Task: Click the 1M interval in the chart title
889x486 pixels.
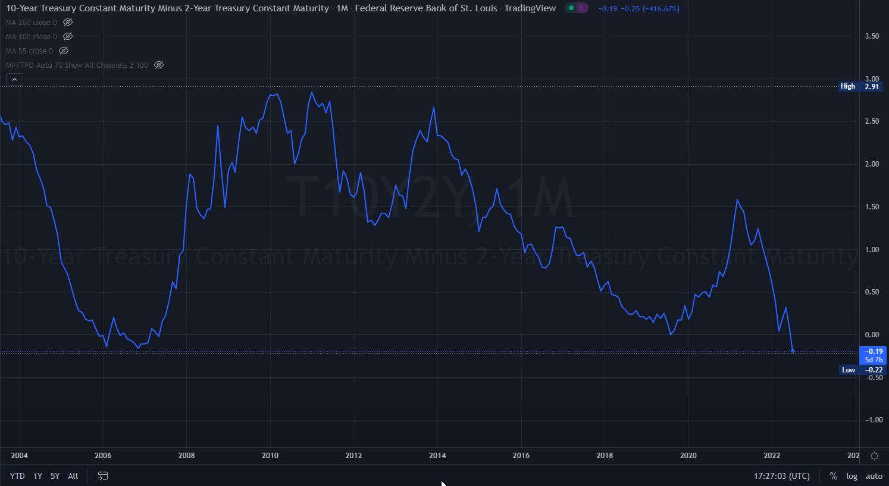Action: [342, 8]
